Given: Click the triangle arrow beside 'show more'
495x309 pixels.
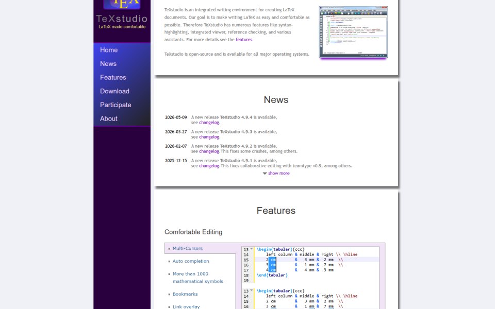Looking at the screenshot, I should click(265, 174).
